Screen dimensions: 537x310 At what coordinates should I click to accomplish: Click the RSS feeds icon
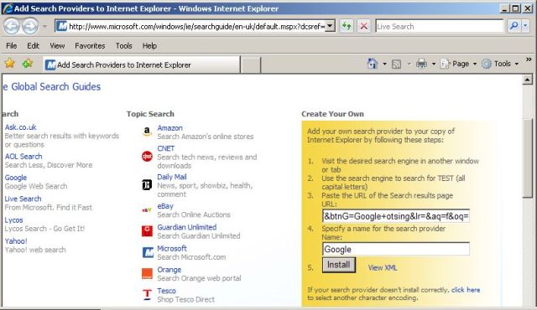396,64
